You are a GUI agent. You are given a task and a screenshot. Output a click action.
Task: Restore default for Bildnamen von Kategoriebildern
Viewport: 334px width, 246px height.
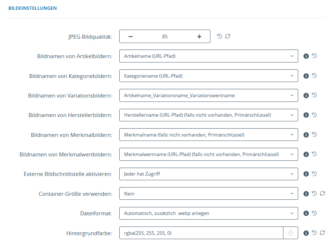(314, 76)
